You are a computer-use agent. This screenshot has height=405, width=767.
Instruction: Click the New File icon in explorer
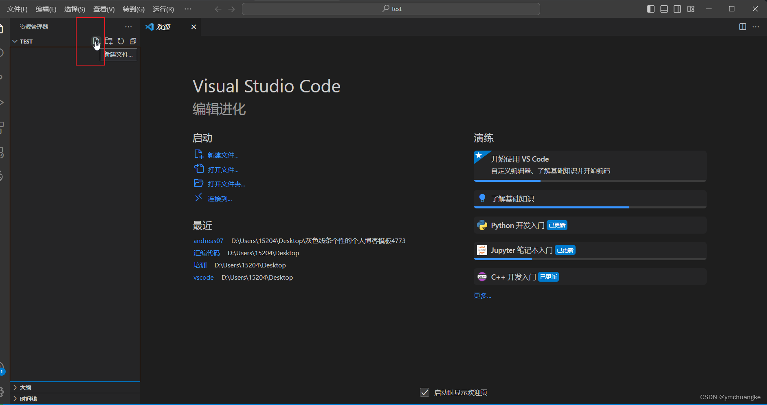point(96,41)
